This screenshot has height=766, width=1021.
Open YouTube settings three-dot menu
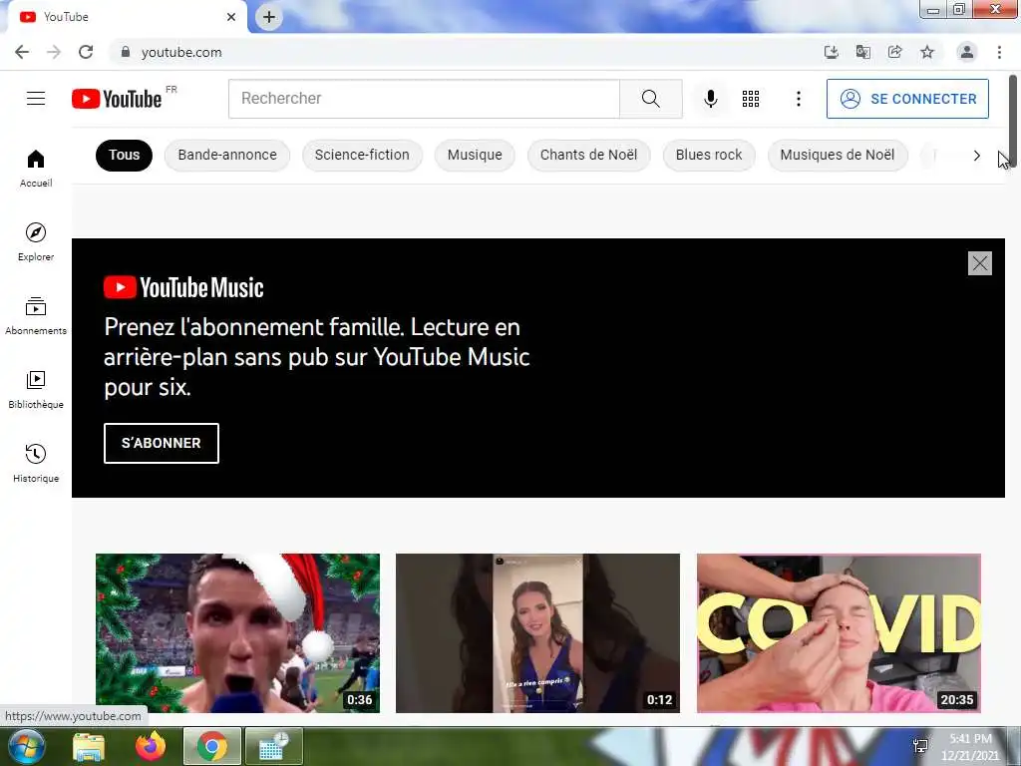799,99
